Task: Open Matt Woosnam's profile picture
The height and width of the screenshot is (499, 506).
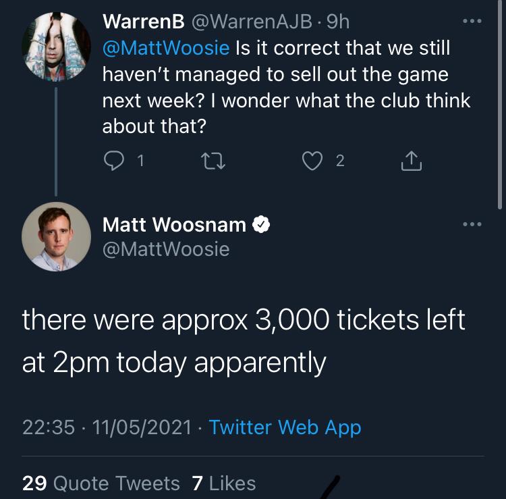Action: pos(56,236)
